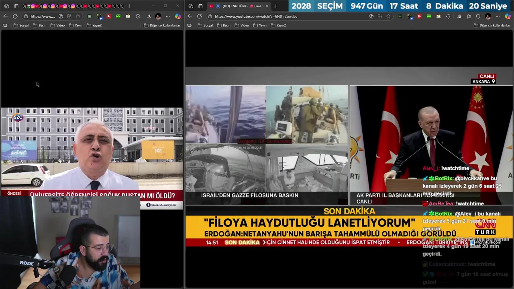
Task: Open Browser essentials shield icon in right browser
Action: 478,16
